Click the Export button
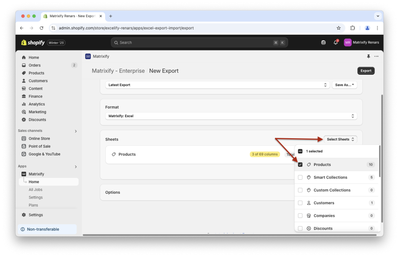The height and width of the screenshot is (257, 399). 365,71
